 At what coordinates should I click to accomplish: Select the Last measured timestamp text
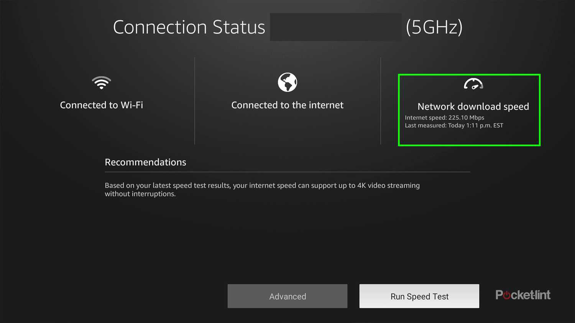click(455, 125)
